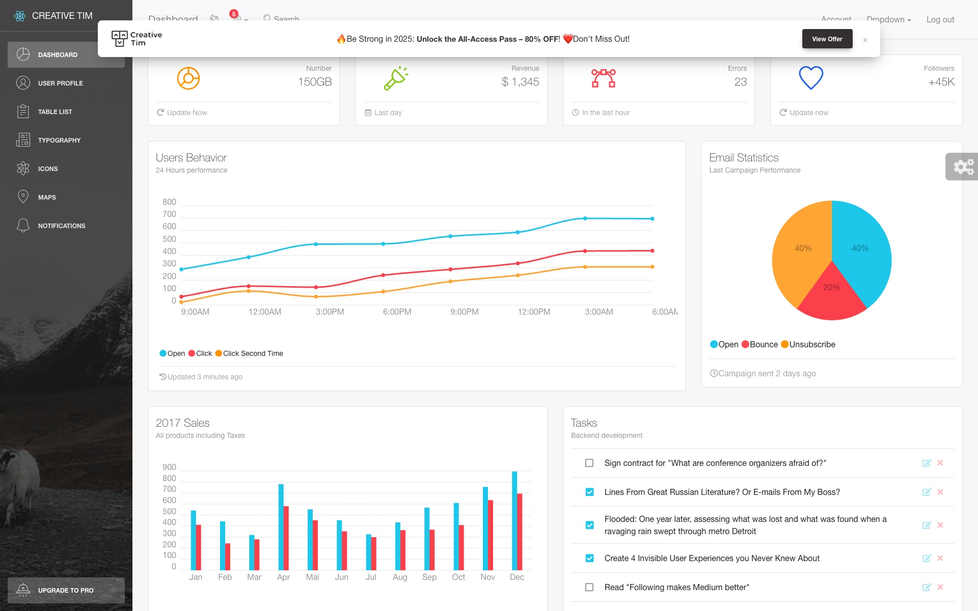Click the blue Open legend swatch under Email Statistics
This screenshot has width=978, height=611.
(714, 344)
